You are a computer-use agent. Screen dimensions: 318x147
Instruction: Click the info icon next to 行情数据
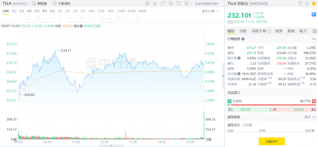pyautogui.click(x=243, y=39)
